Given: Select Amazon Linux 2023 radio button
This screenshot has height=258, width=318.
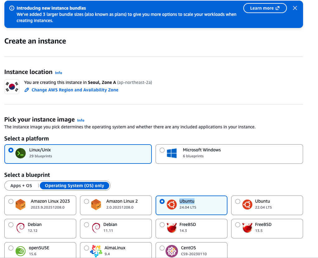Looking at the screenshot, I should point(11,201).
